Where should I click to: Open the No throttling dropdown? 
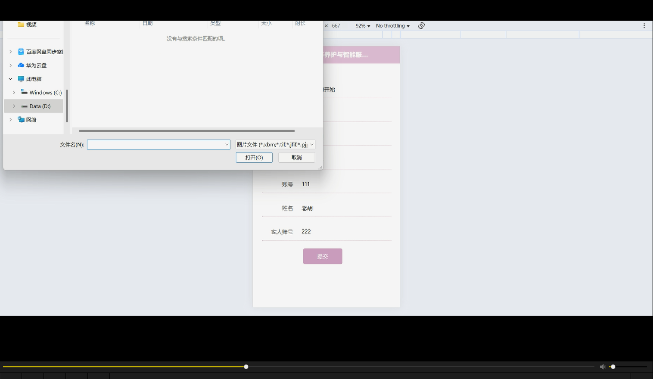pyautogui.click(x=393, y=26)
